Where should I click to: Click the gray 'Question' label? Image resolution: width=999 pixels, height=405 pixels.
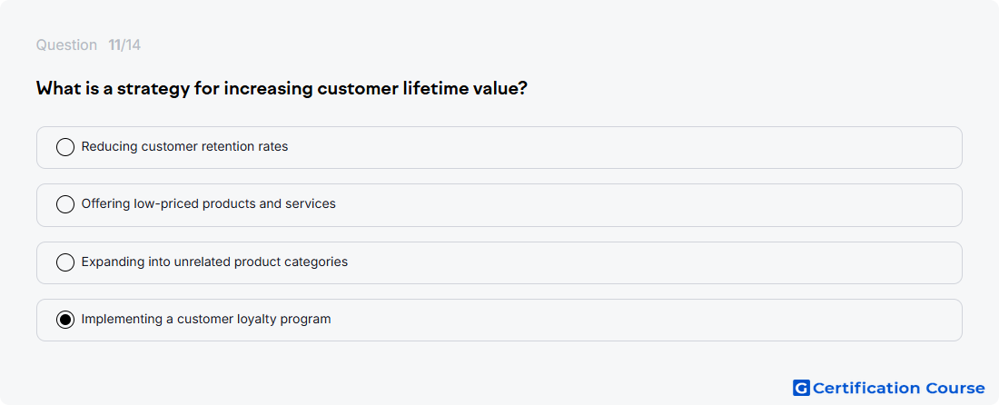(66, 45)
